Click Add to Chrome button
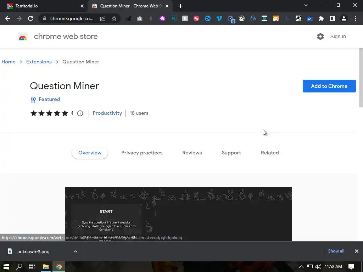Image resolution: width=363 pixels, height=272 pixels. coord(329,86)
